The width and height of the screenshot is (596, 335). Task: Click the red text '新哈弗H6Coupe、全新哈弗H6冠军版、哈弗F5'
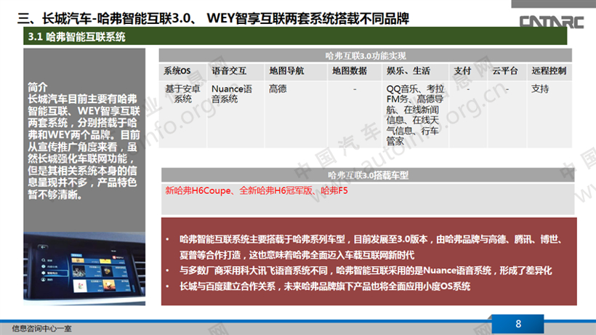click(x=257, y=190)
